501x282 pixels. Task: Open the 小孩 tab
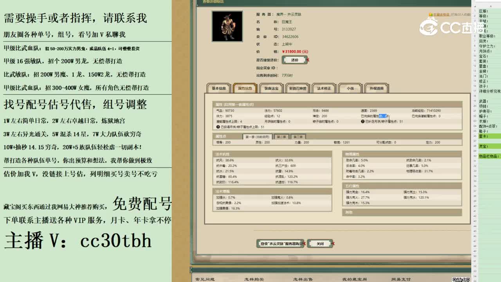[350, 89]
